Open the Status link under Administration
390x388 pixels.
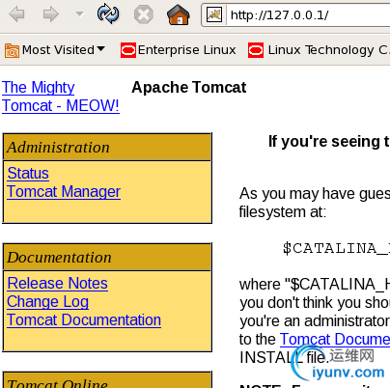click(28, 173)
